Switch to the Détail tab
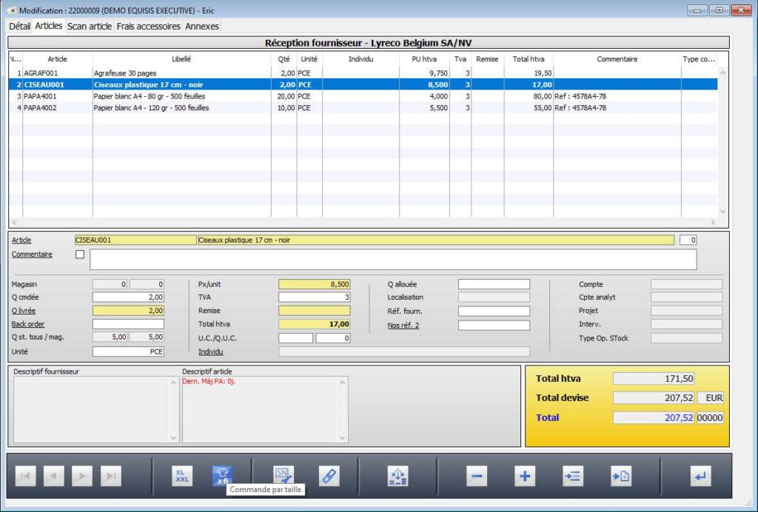758x512 pixels. pyautogui.click(x=19, y=26)
